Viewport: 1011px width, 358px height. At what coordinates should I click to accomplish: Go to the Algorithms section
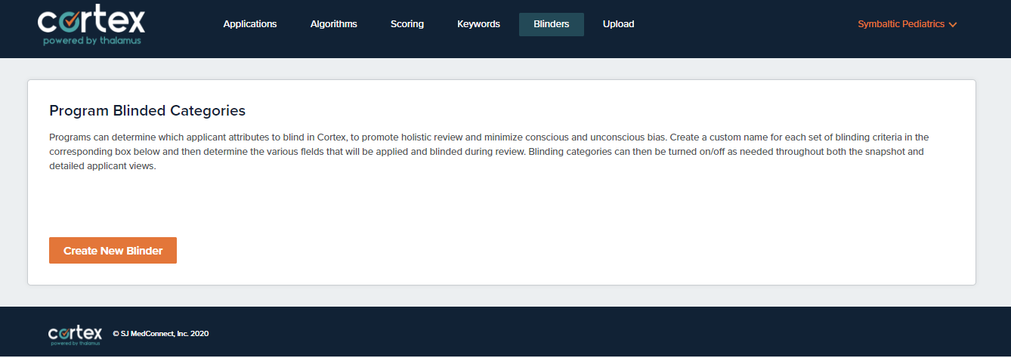[333, 24]
